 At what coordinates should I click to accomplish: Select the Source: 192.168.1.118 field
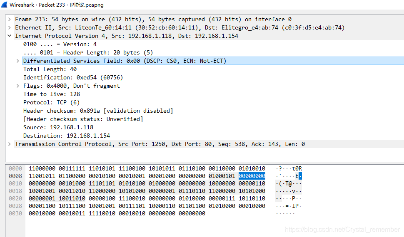(x=58, y=127)
